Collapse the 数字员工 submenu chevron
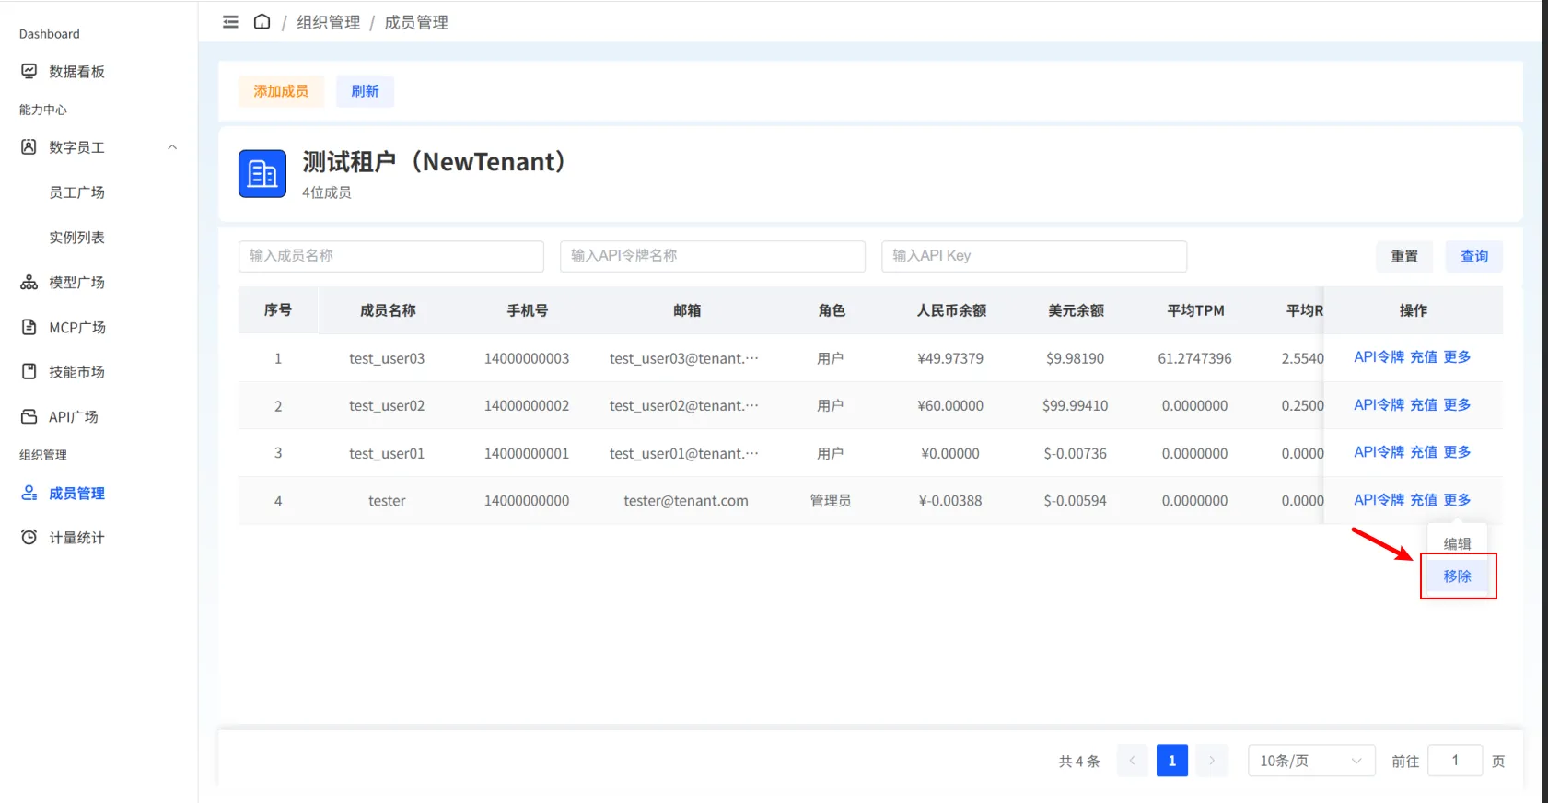 172,147
